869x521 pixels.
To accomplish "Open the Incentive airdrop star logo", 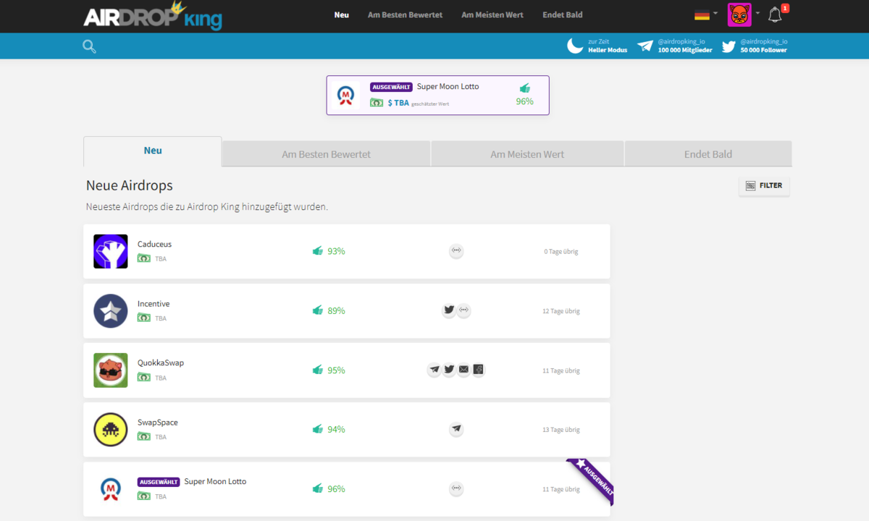I will point(111,311).
